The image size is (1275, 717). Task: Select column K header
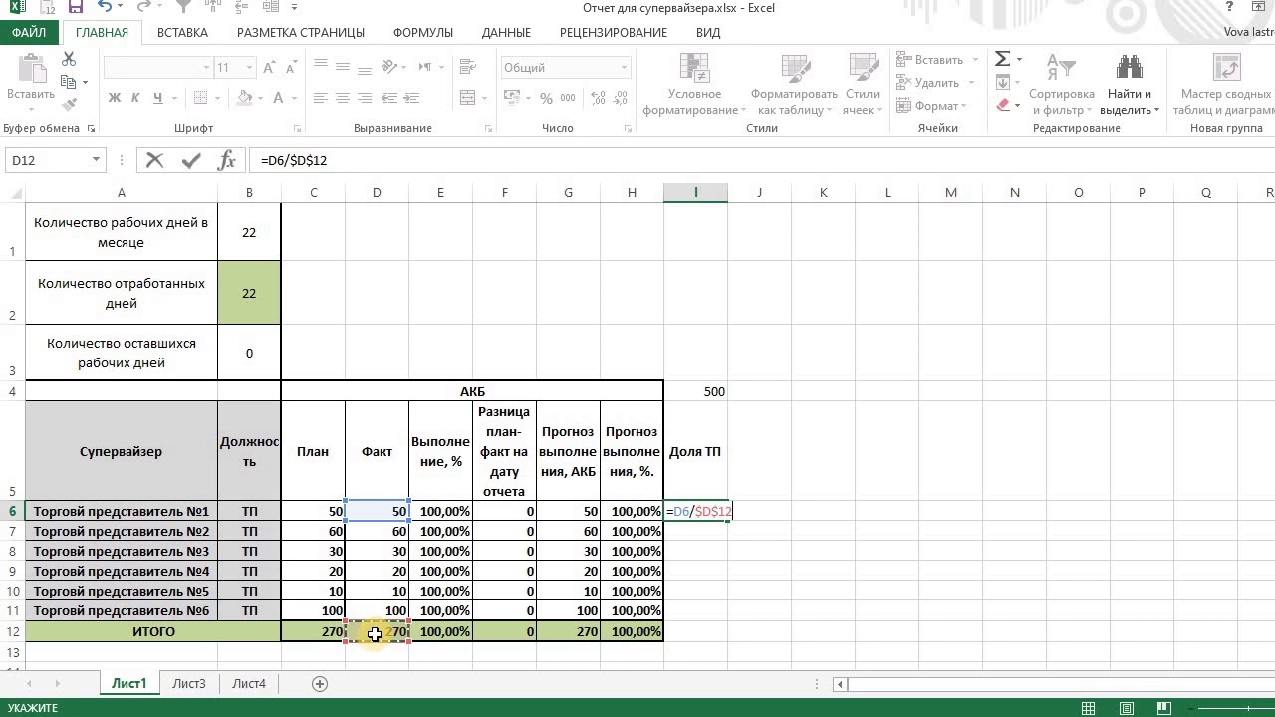[x=824, y=193]
